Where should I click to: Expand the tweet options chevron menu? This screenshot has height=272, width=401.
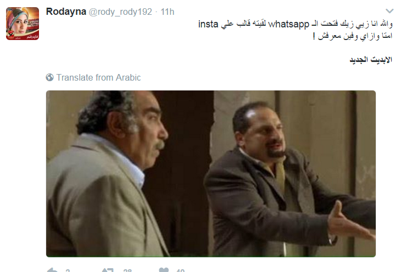pos(389,11)
